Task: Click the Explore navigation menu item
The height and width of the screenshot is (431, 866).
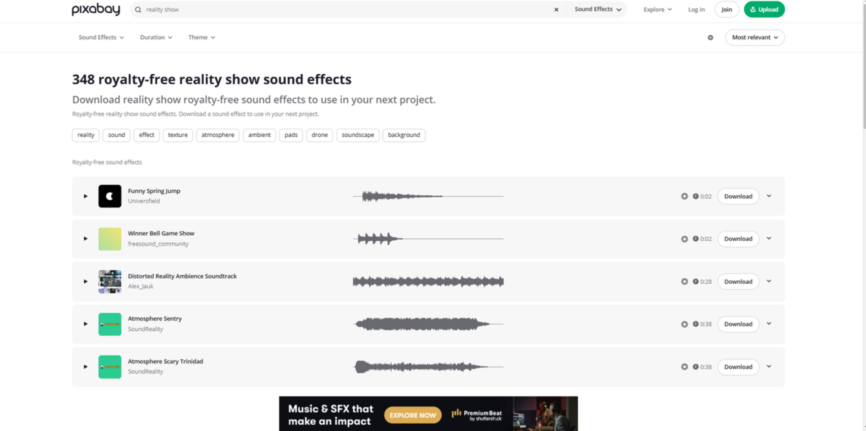Action: (658, 9)
